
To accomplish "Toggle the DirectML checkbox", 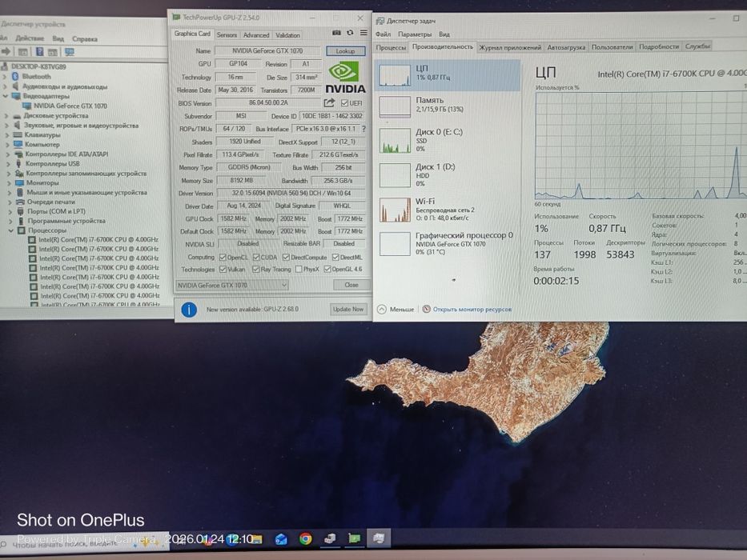I will [x=335, y=257].
